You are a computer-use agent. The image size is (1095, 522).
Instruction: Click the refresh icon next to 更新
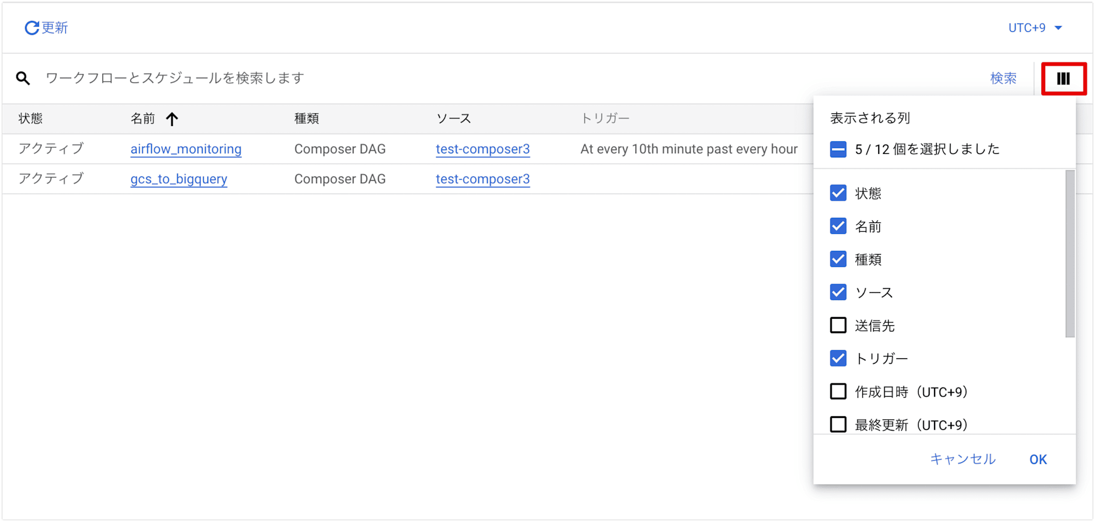click(32, 28)
